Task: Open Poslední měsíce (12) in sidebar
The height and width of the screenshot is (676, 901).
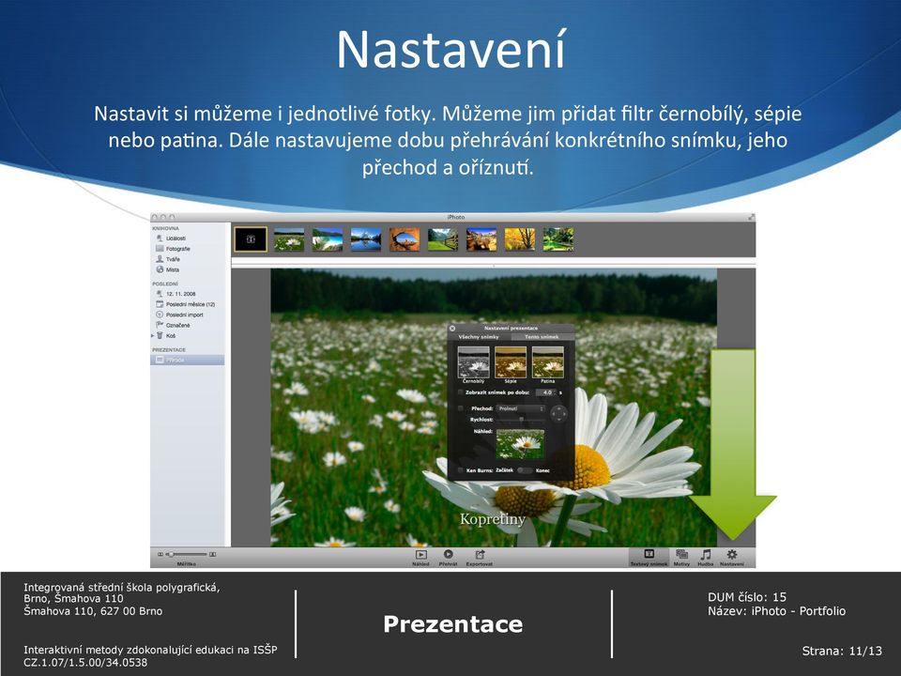Action: [185, 304]
